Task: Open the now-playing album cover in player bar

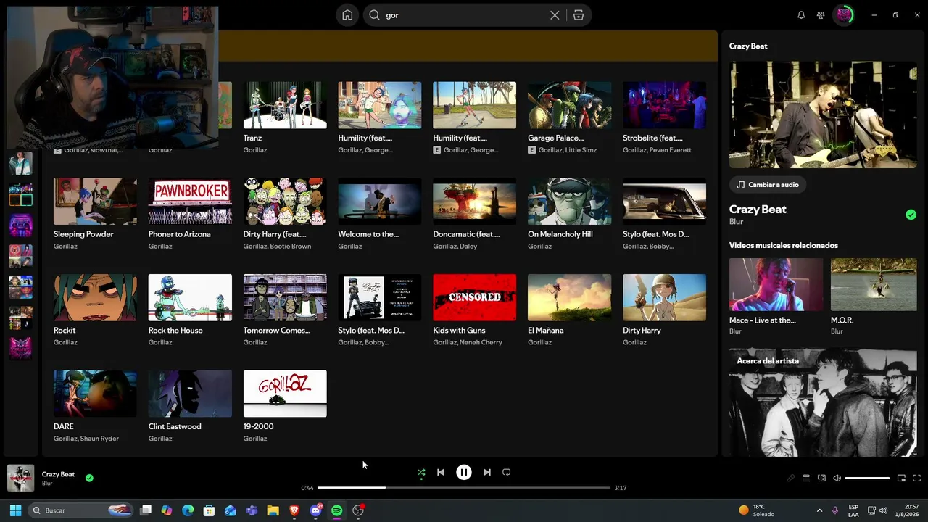Action: click(20, 478)
